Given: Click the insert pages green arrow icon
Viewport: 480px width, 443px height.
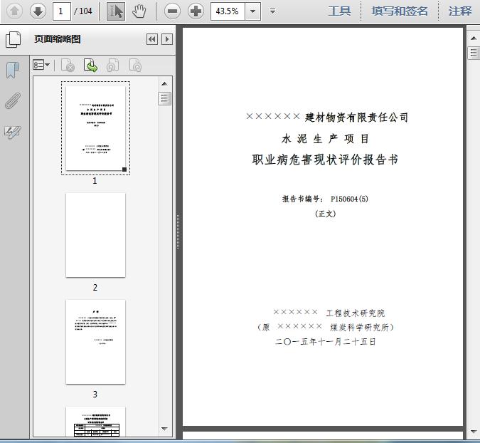Looking at the screenshot, I should [90, 65].
